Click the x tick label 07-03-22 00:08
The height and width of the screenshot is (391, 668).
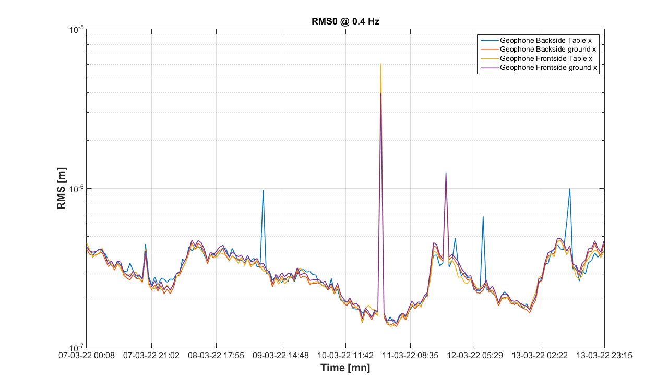(x=87, y=356)
